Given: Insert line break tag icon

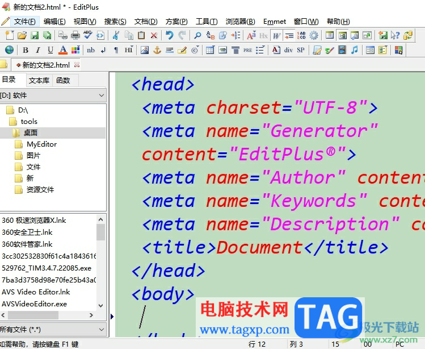Looking at the screenshot, I should (x=103, y=50).
